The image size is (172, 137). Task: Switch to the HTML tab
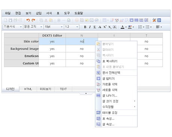(x=28, y=89)
